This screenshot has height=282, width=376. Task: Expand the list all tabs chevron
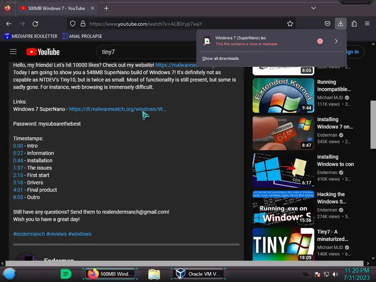[314, 8]
